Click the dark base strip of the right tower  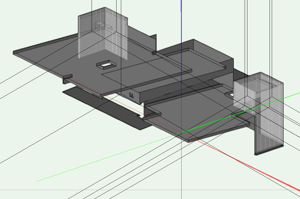(x=268, y=150)
